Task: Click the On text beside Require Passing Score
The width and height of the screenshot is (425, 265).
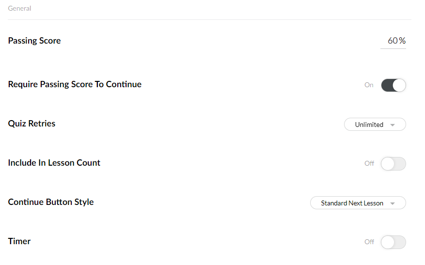Action: click(369, 85)
